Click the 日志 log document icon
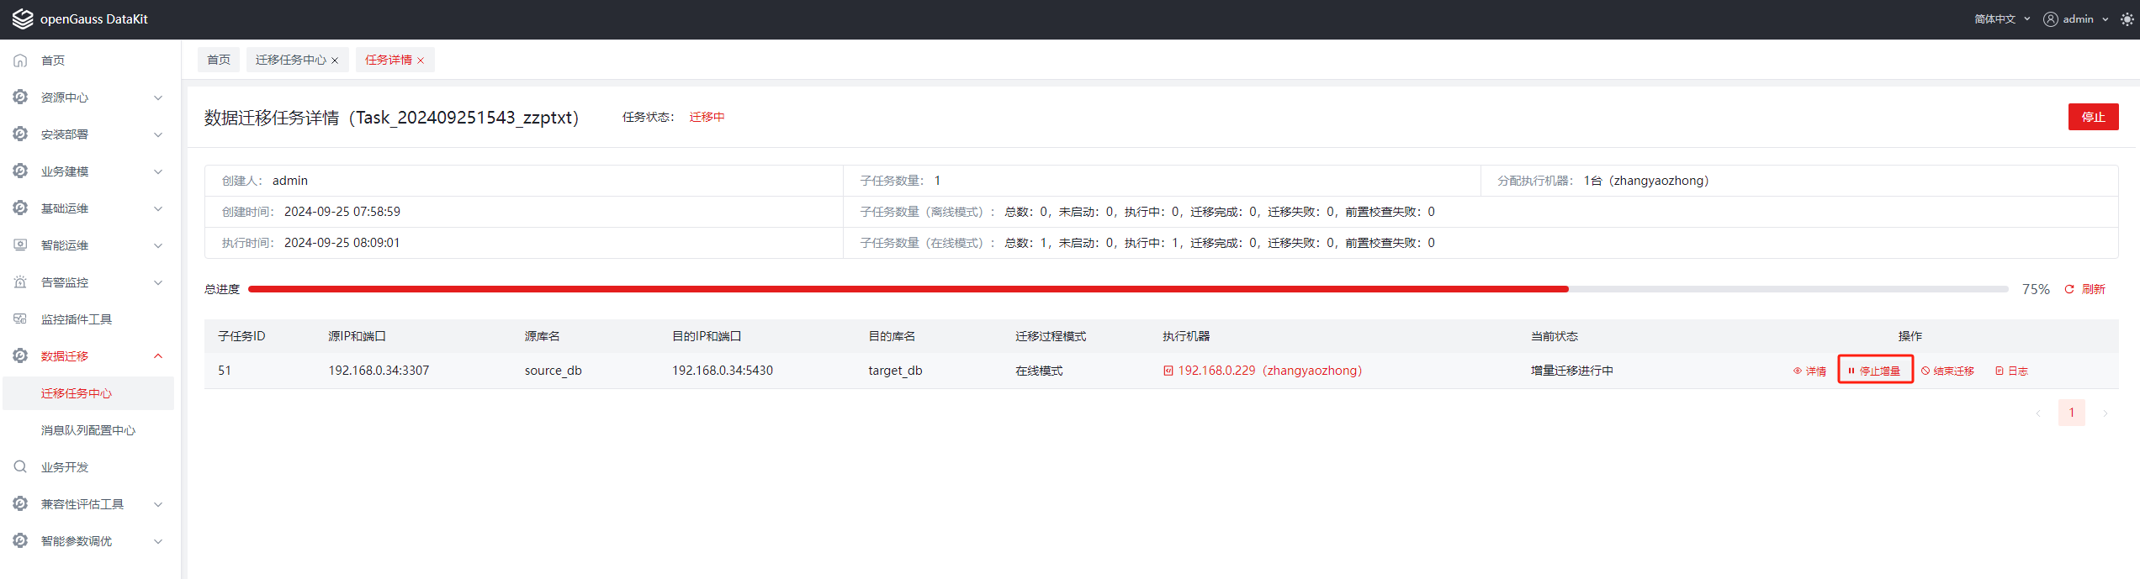The image size is (2140, 579). pyautogui.click(x=2000, y=371)
